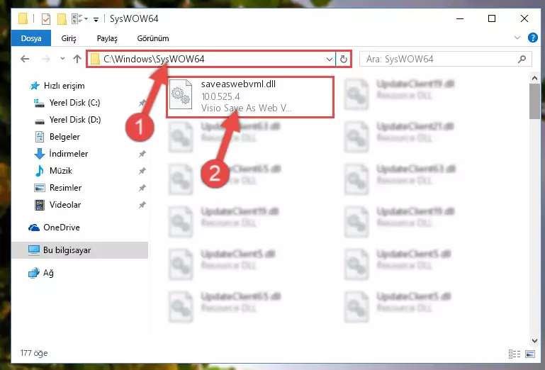Viewport: 545px width, 370px height.
Task: Click the Ağ network icon
Action: 34,273
